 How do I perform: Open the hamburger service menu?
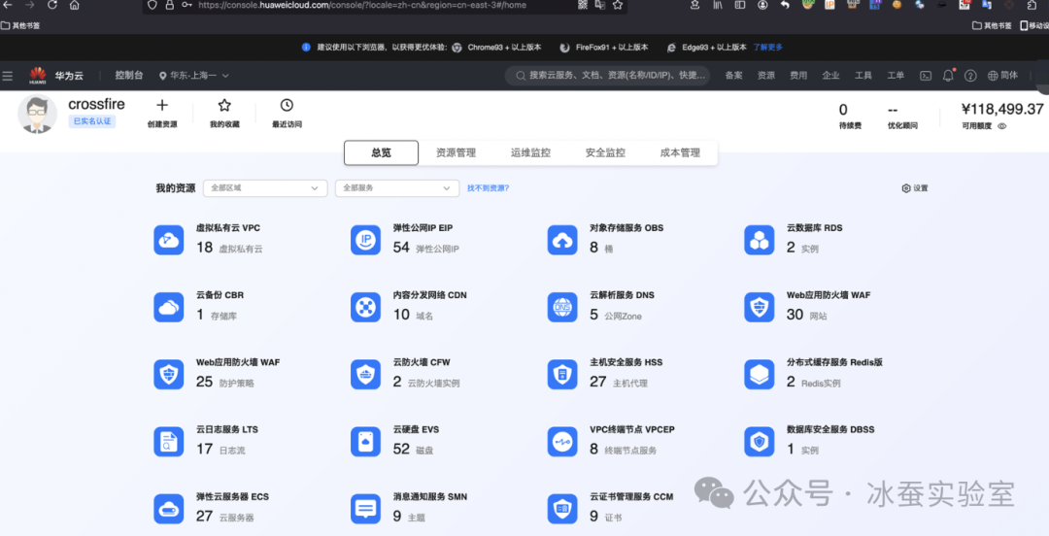pos(8,76)
